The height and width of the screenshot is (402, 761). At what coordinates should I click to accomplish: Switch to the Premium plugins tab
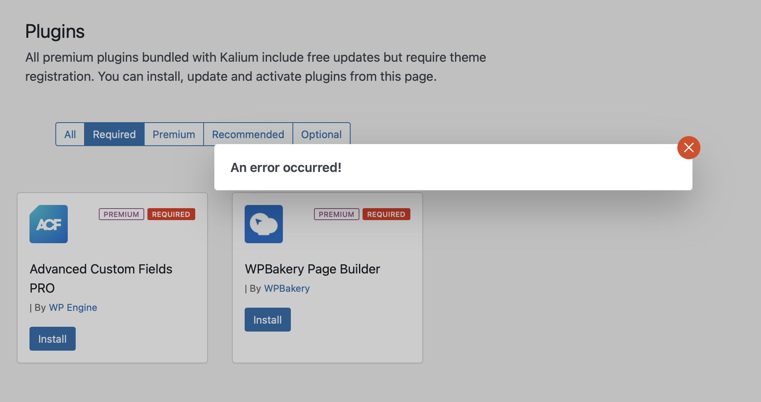coord(174,135)
